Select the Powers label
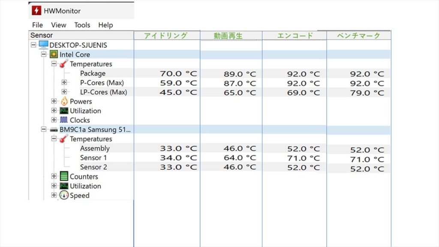439x247 pixels. (81, 101)
